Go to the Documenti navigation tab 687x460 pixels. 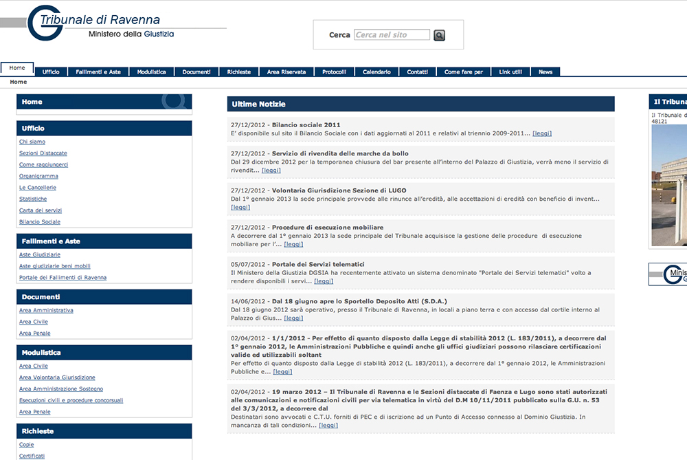196,72
